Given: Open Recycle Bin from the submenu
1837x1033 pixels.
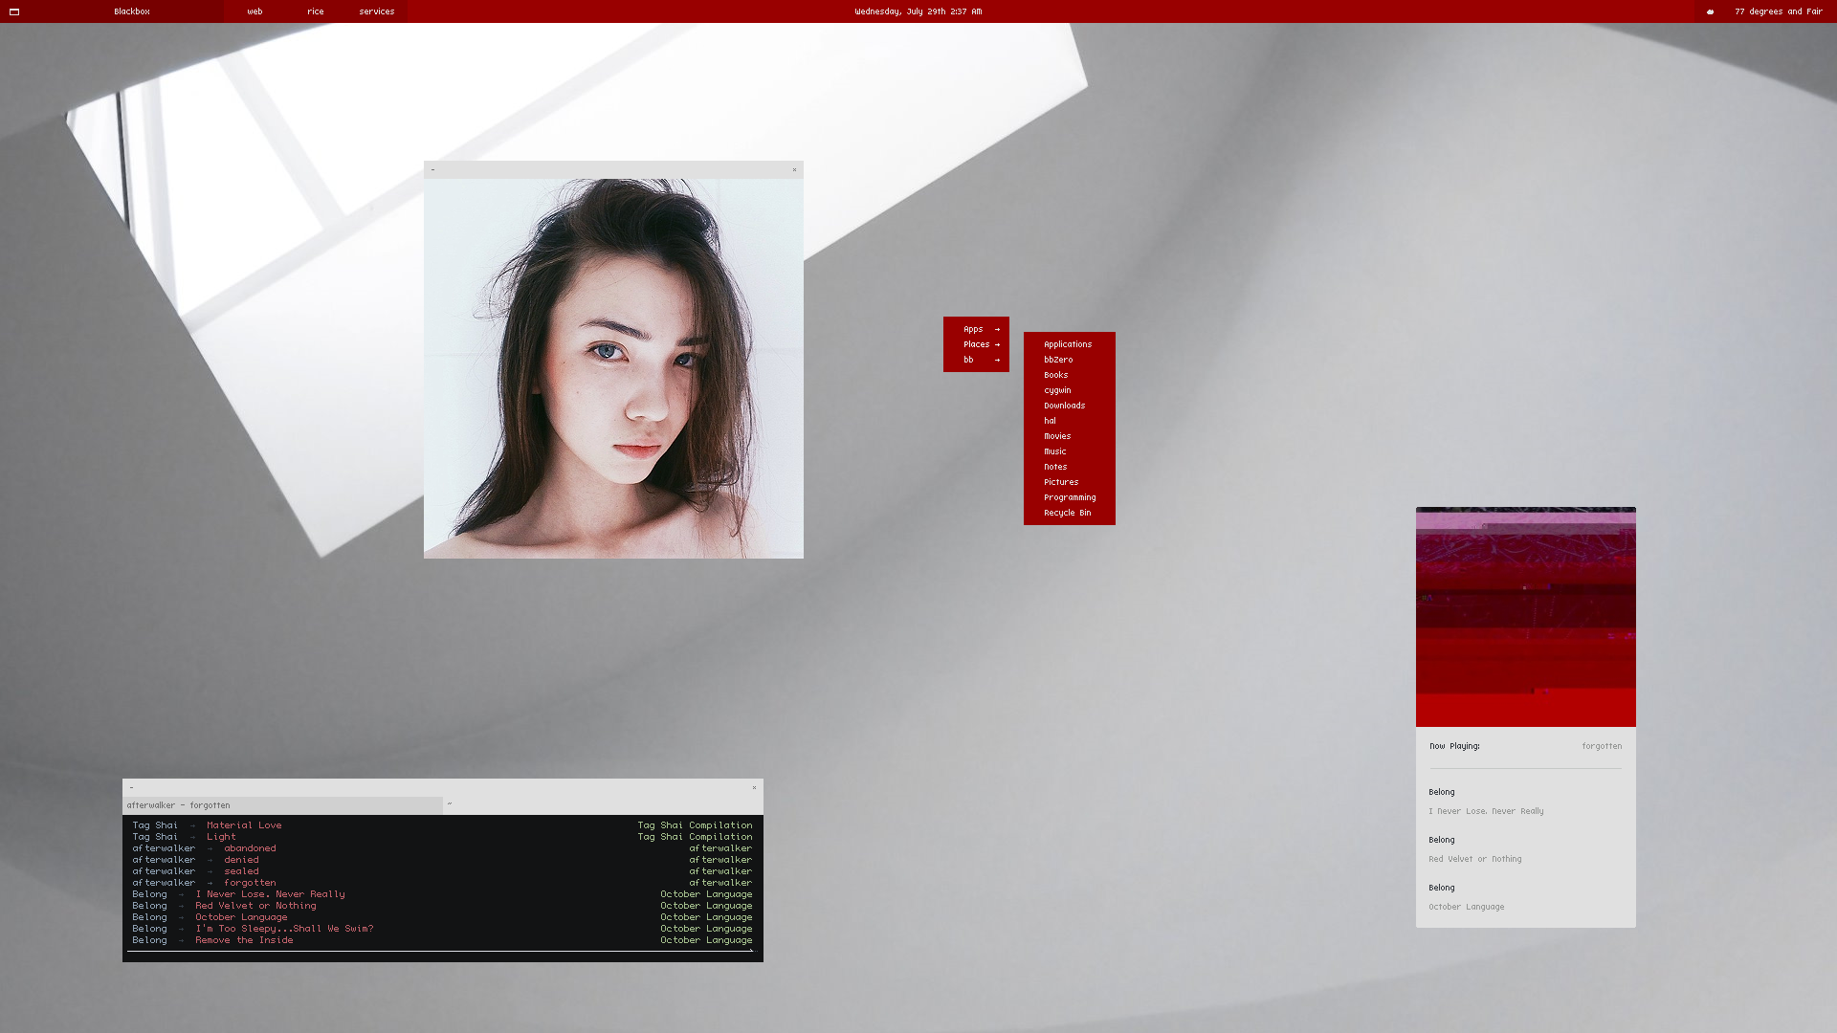Looking at the screenshot, I should pos(1069,513).
